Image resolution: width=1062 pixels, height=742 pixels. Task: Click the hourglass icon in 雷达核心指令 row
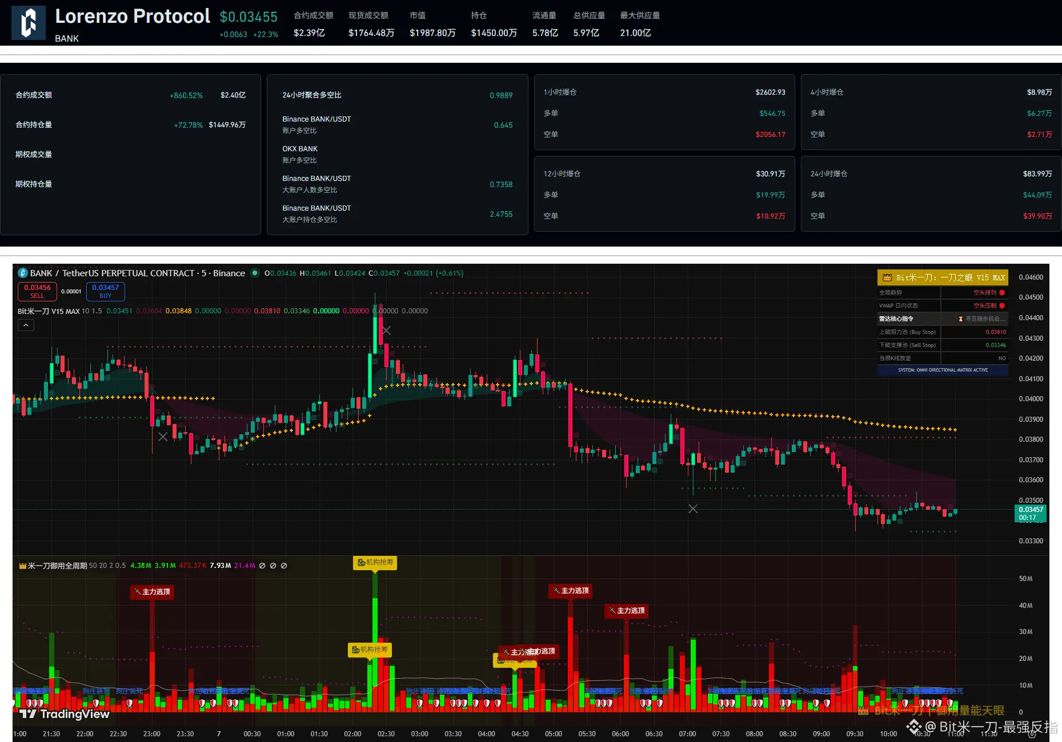(960, 319)
